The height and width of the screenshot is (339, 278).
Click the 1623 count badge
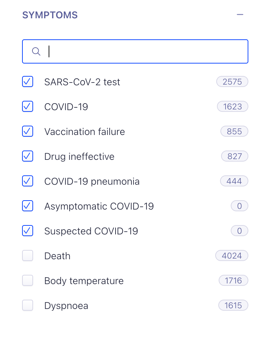tap(232, 106)
